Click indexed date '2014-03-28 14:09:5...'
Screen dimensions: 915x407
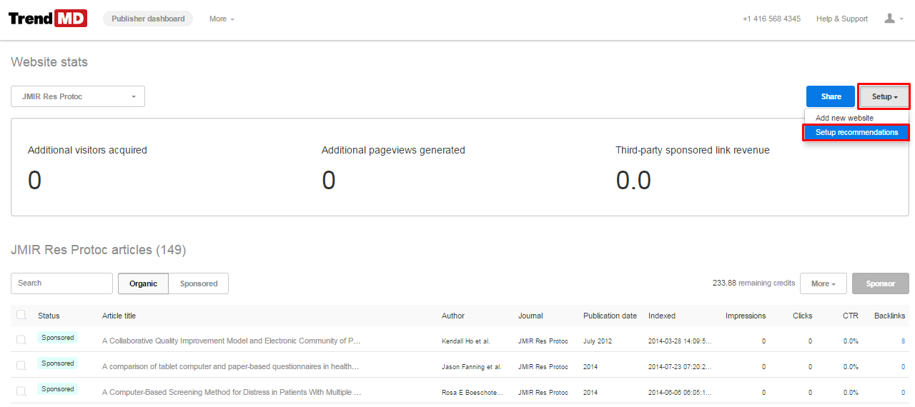[680, 341]
